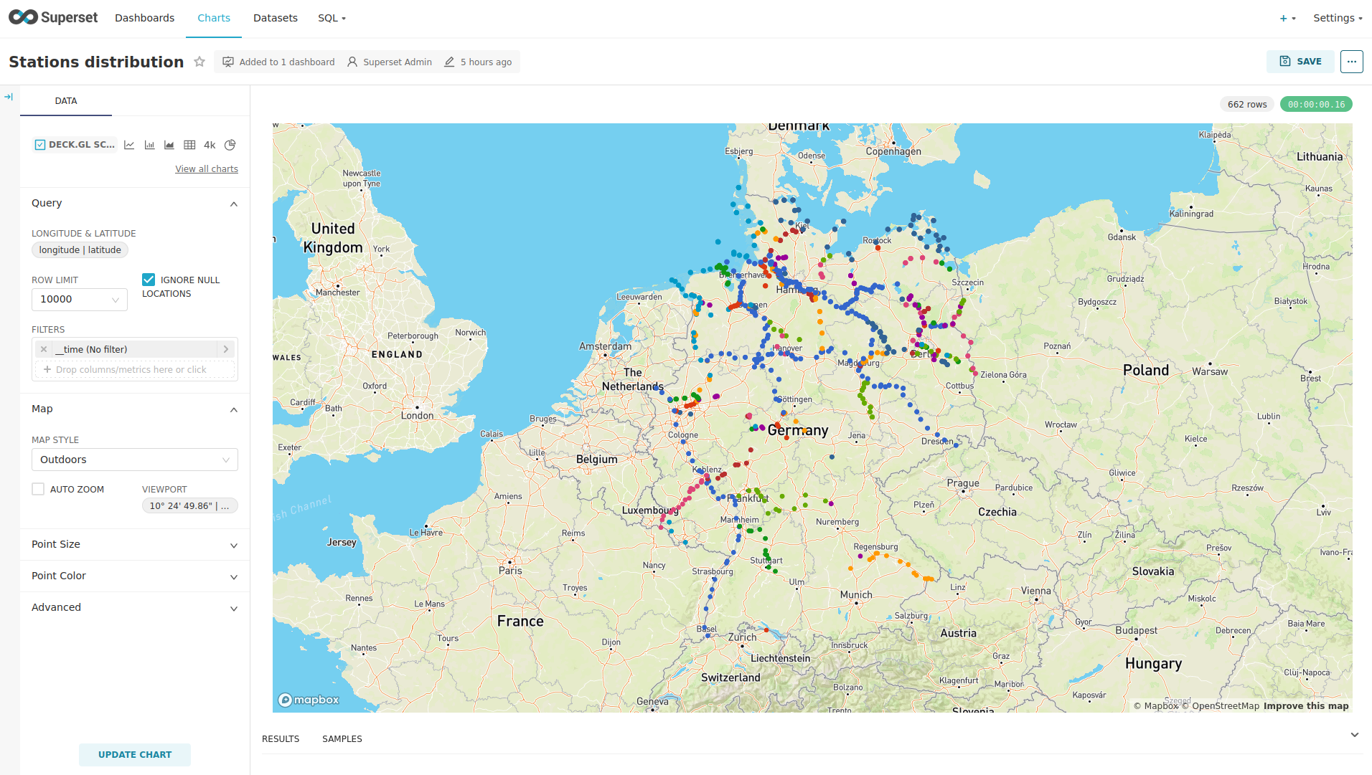This screenshot has width=1372, height=775.
Task: Open the Row Limit dropdown
Action: (80, 300)
